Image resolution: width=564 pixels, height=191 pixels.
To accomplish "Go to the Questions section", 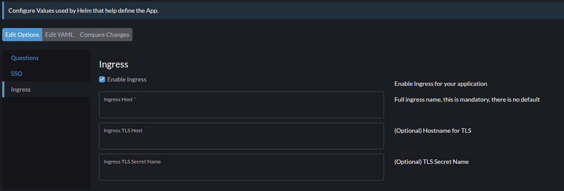I will pos(25,58).
